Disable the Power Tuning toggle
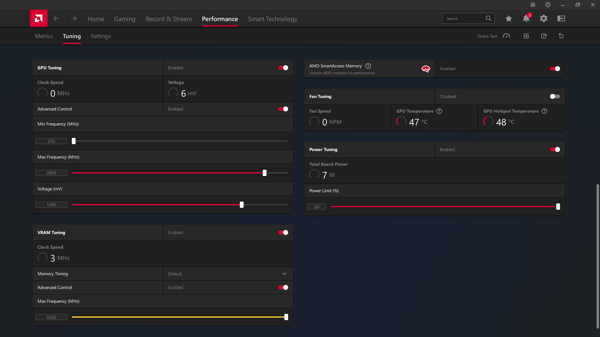This screenshot has width=600, height=337. [x=555, y=149]
